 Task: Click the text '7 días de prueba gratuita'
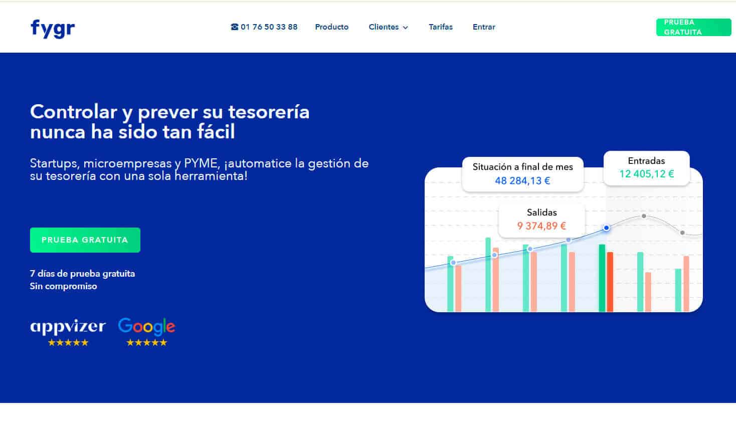pyautogui.click(x=82, y=274)
